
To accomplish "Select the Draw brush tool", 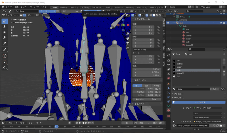I will [5, 22].
